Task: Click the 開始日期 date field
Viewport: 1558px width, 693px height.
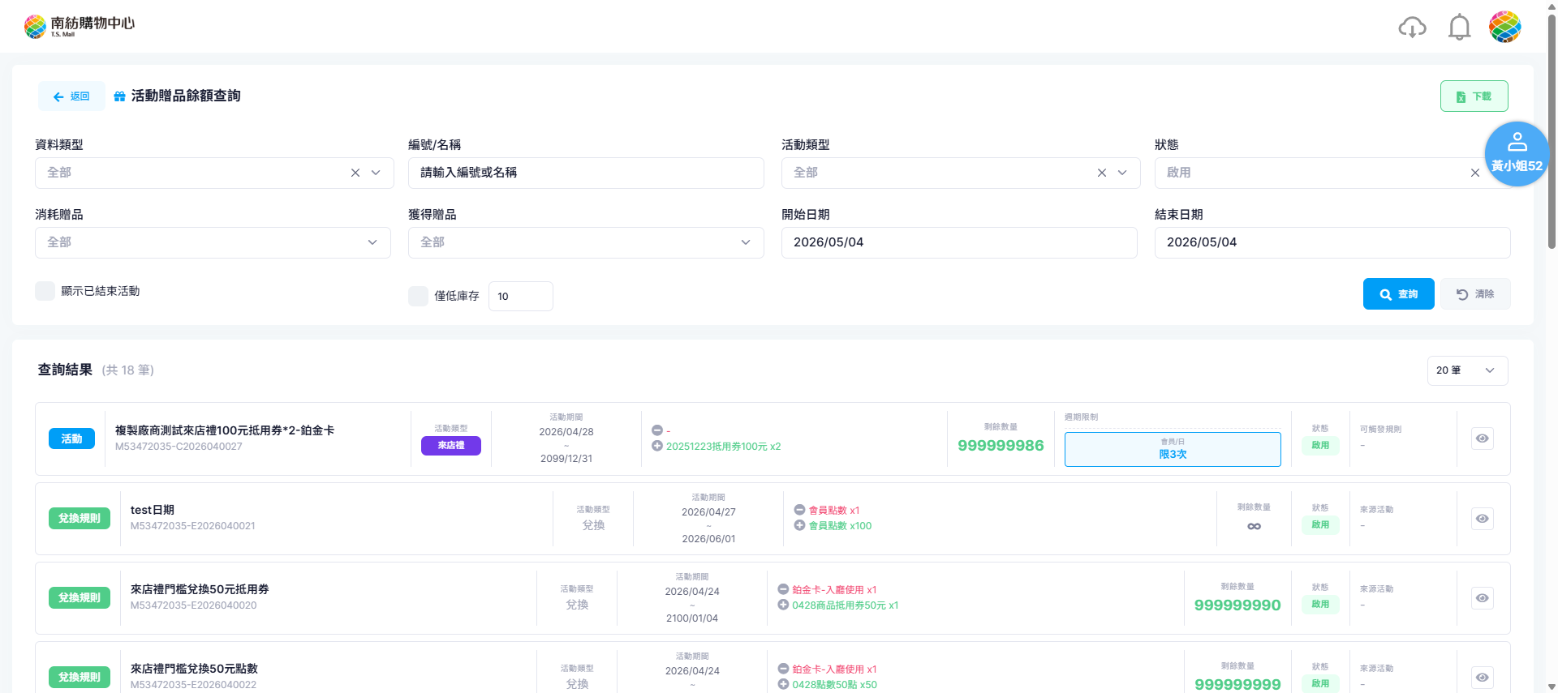Action: point(959,242)
